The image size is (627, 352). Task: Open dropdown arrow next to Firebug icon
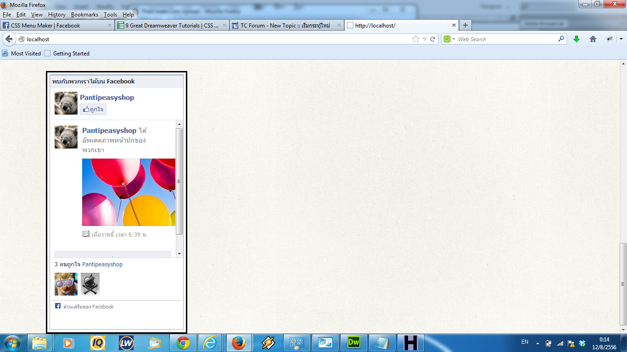[x=621, y=39]
